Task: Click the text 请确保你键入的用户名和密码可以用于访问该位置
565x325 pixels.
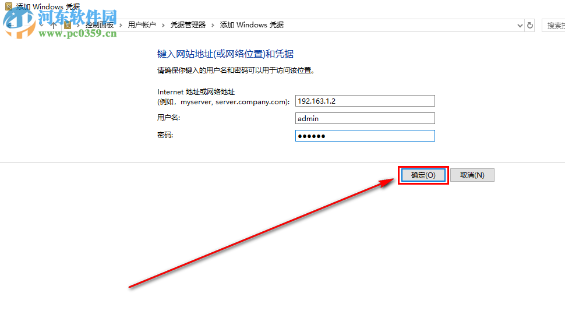Action: tap(236, 70)
